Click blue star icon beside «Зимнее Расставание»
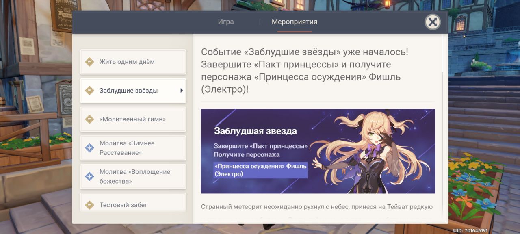Viewport: 520px width, 234px height. 89,148
